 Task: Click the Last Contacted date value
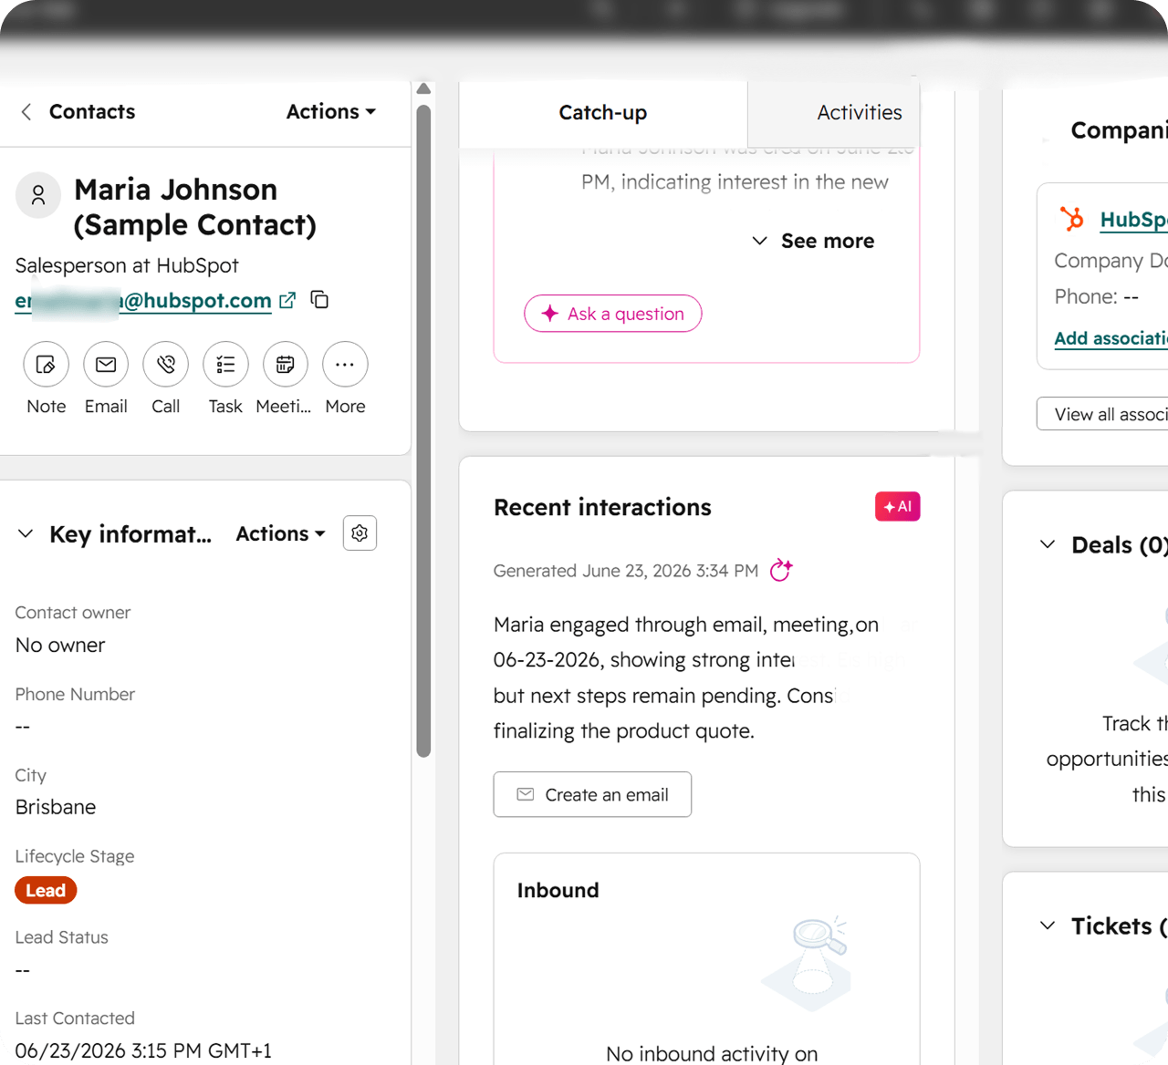tap(143, 1050)
